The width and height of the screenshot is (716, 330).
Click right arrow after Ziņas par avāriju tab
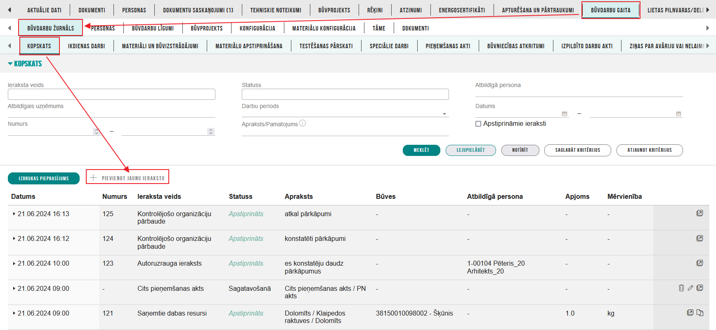(708, 46)
